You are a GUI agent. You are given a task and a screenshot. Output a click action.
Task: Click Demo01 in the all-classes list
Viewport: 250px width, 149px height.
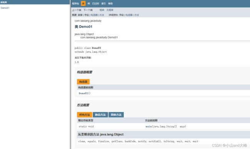pyautogui.click(x=5, y=8)
